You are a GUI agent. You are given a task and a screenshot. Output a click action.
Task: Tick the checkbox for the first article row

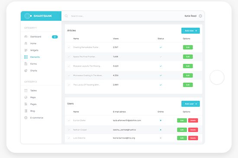tap(69, 47)
